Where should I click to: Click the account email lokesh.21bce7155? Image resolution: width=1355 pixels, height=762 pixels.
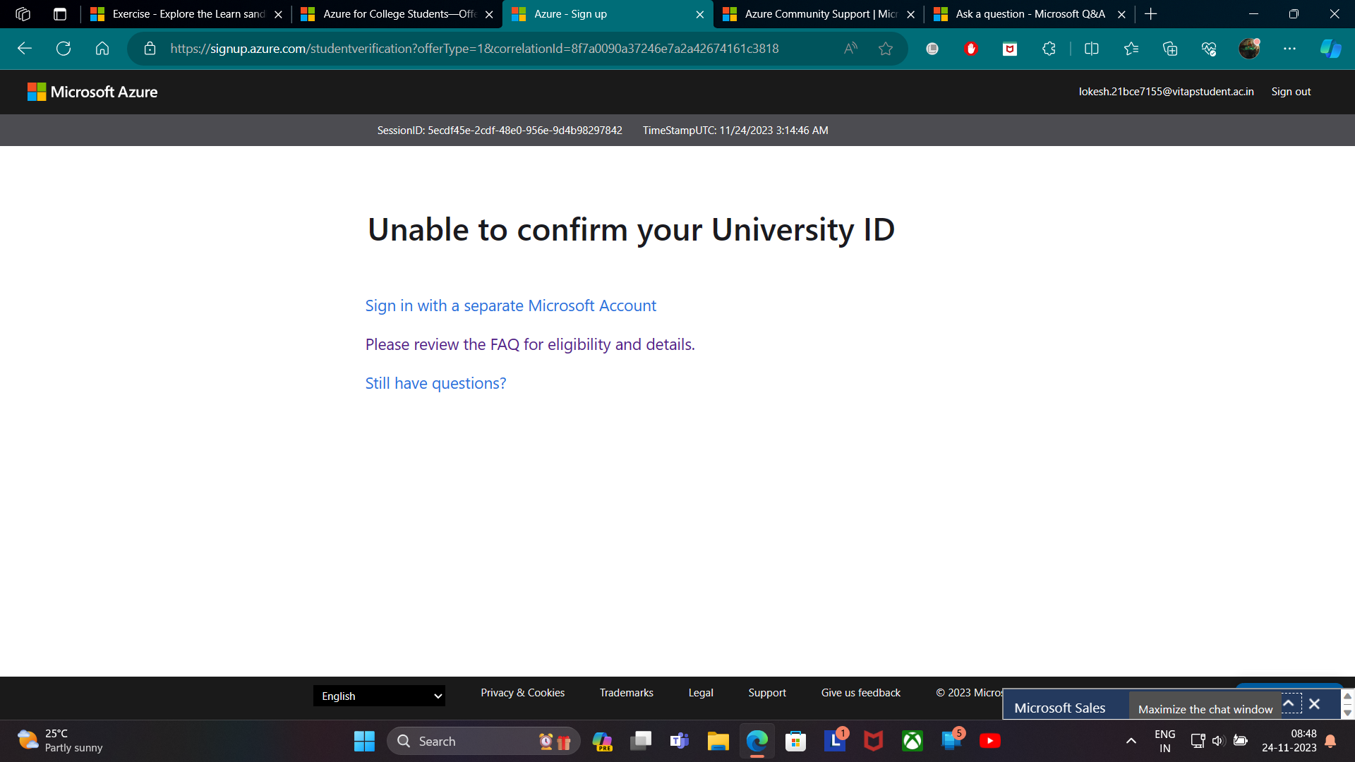(1166, 92)
